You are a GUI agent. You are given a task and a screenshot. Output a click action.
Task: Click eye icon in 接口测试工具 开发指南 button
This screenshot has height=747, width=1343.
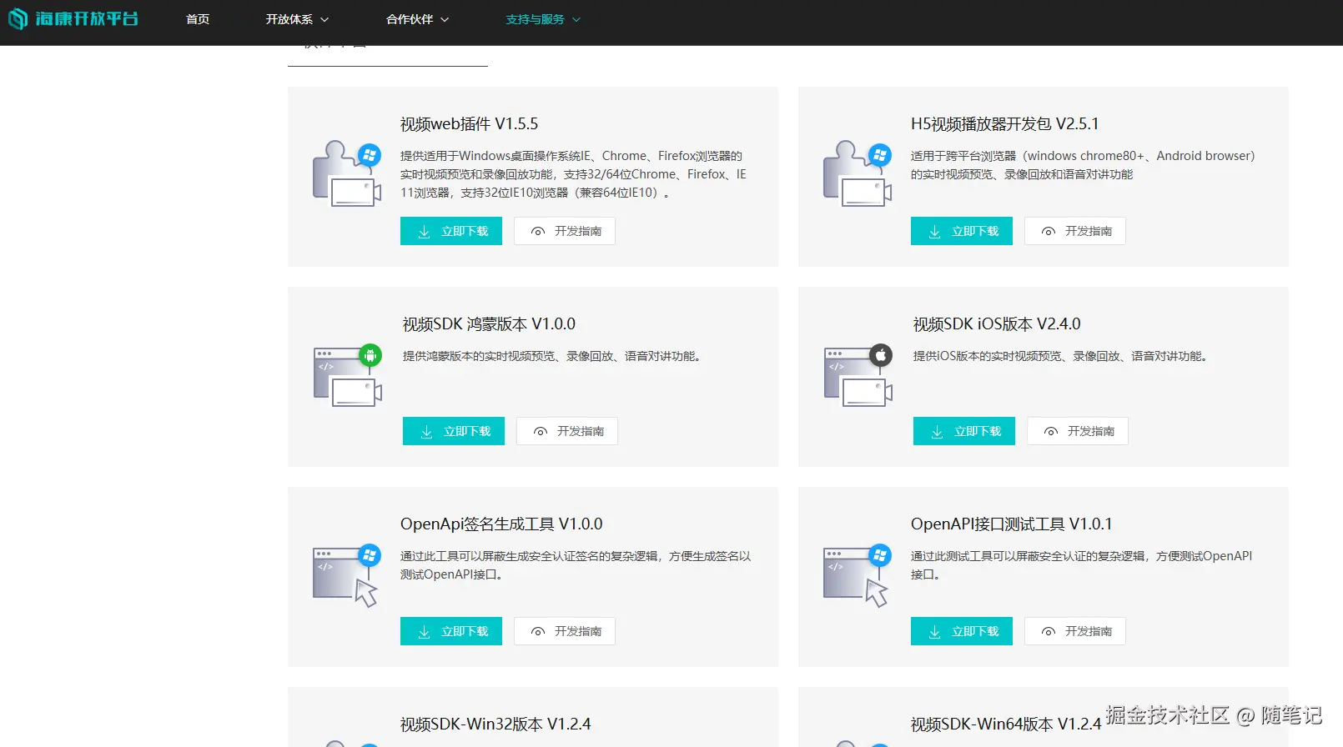pos(1049,632)
